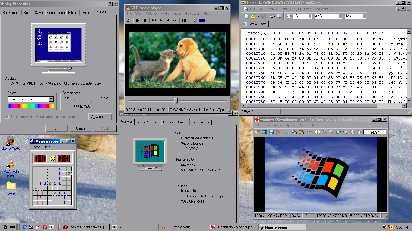
Task: Expand HxD open-file arrow dropdown
Action: 258,16
